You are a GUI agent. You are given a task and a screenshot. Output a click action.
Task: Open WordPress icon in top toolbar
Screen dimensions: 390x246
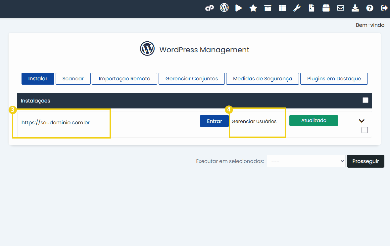pyautogui.click(x=224, y=8)
